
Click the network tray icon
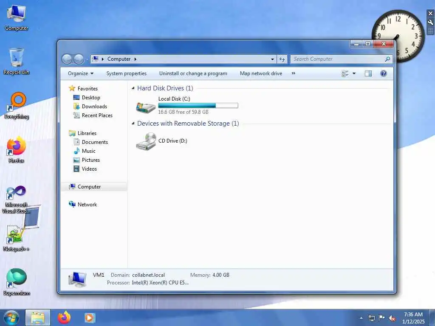pos(371,318)
